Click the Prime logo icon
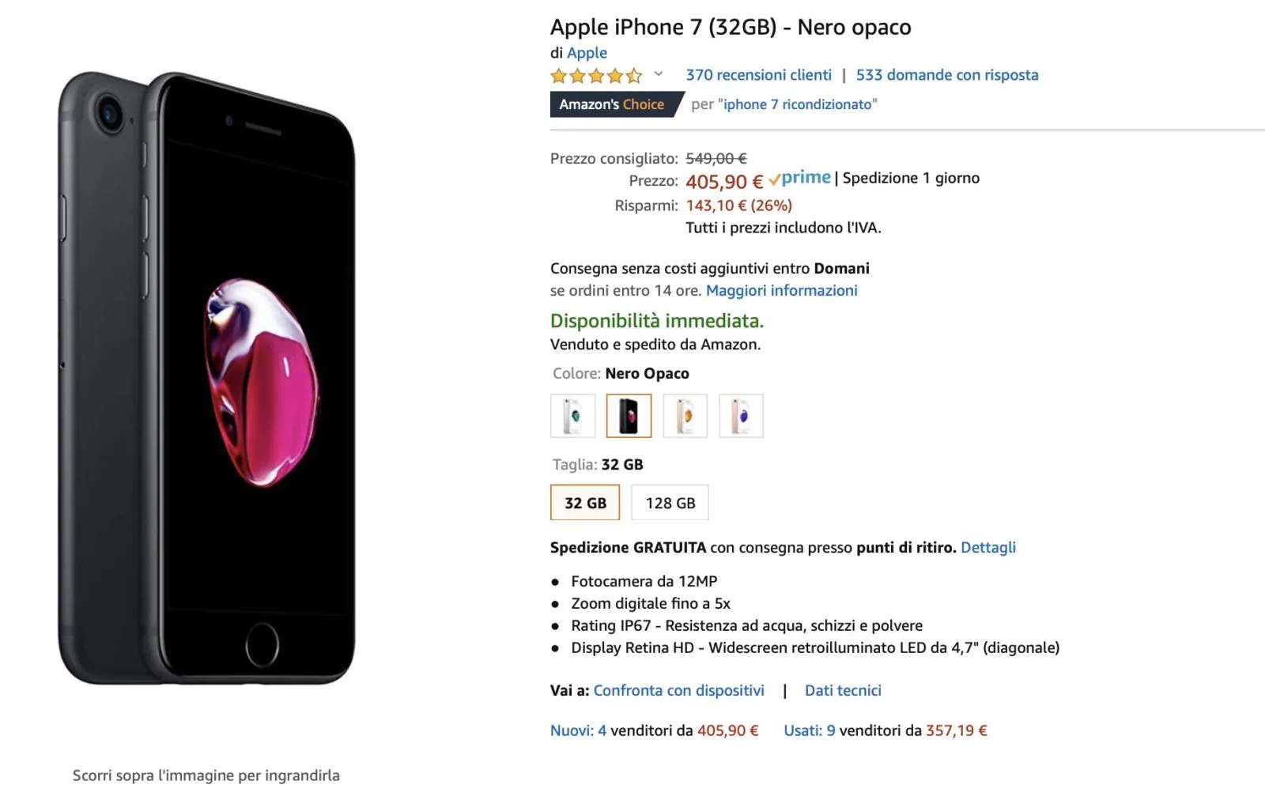 [x=801, y=177]
